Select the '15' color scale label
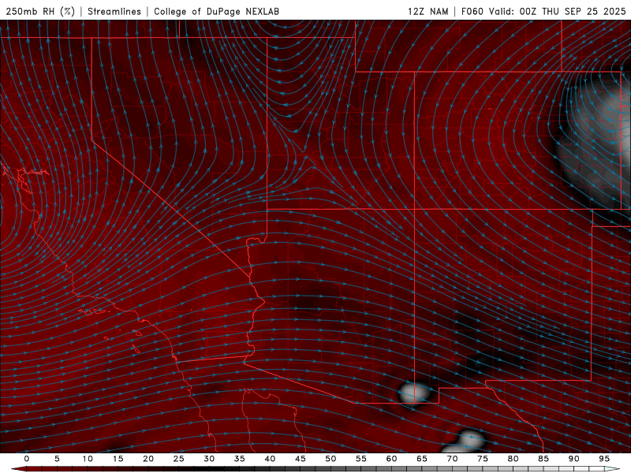Image resolution: width=631 pixels, height=473 pixels. pos(118,459)
